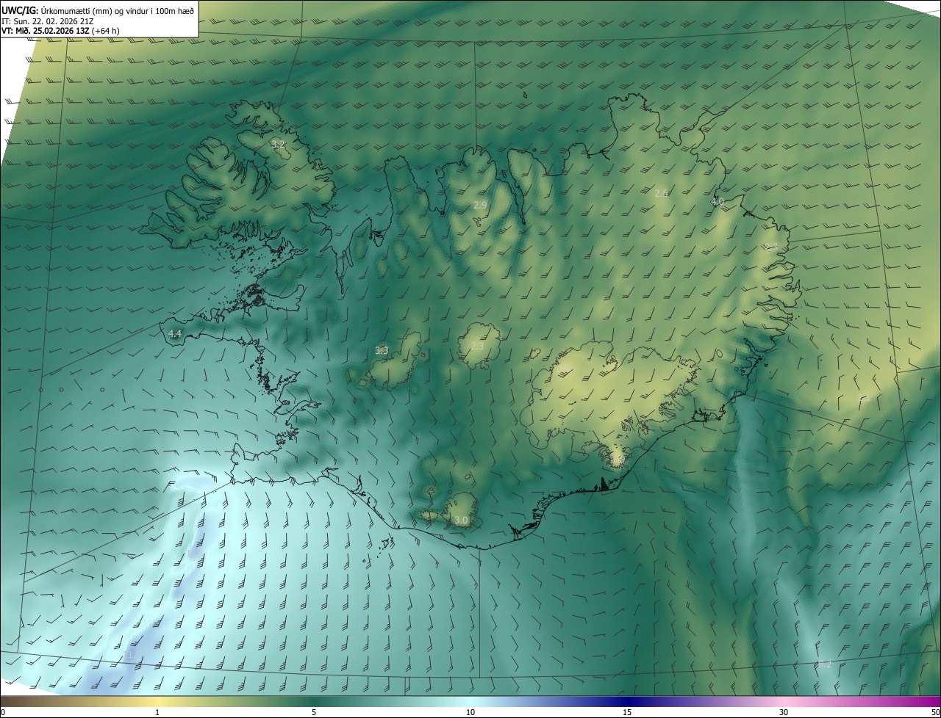The image size is (941, 718).
Task: Click the 'VT: Mið. 25.02.2026 13Z (+64 h)' line
Action: 60,31
